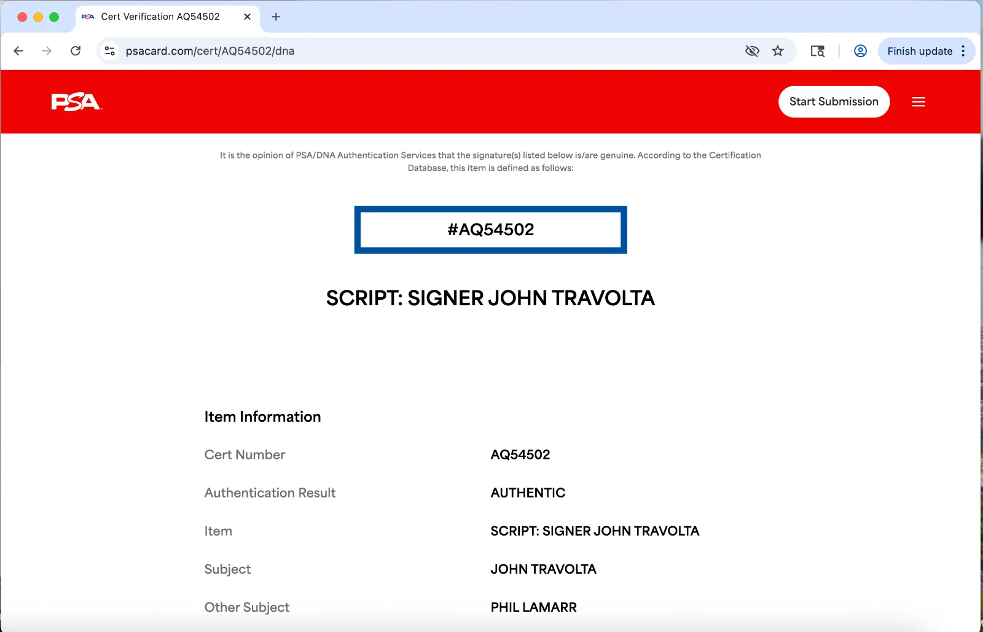Screen dimensions: 983x632
Task: Click Other Subject value PHIL LAMARR
Action: tap(533, 607)
